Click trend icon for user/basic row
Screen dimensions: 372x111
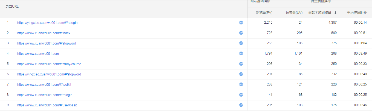241,105
